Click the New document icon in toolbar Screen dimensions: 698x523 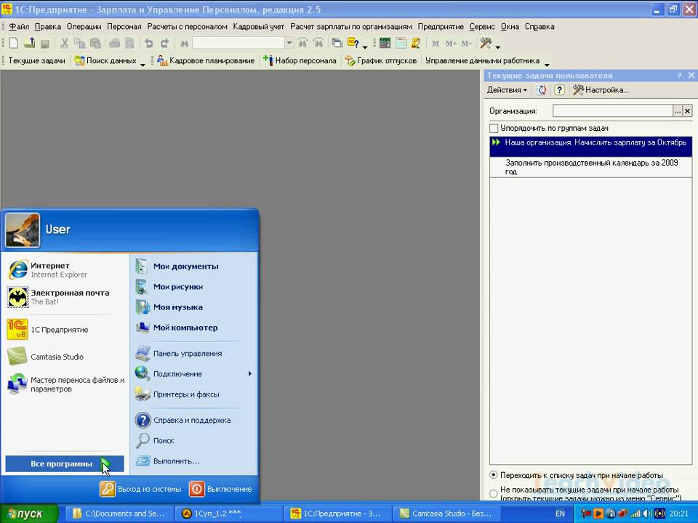coord(14,43)
